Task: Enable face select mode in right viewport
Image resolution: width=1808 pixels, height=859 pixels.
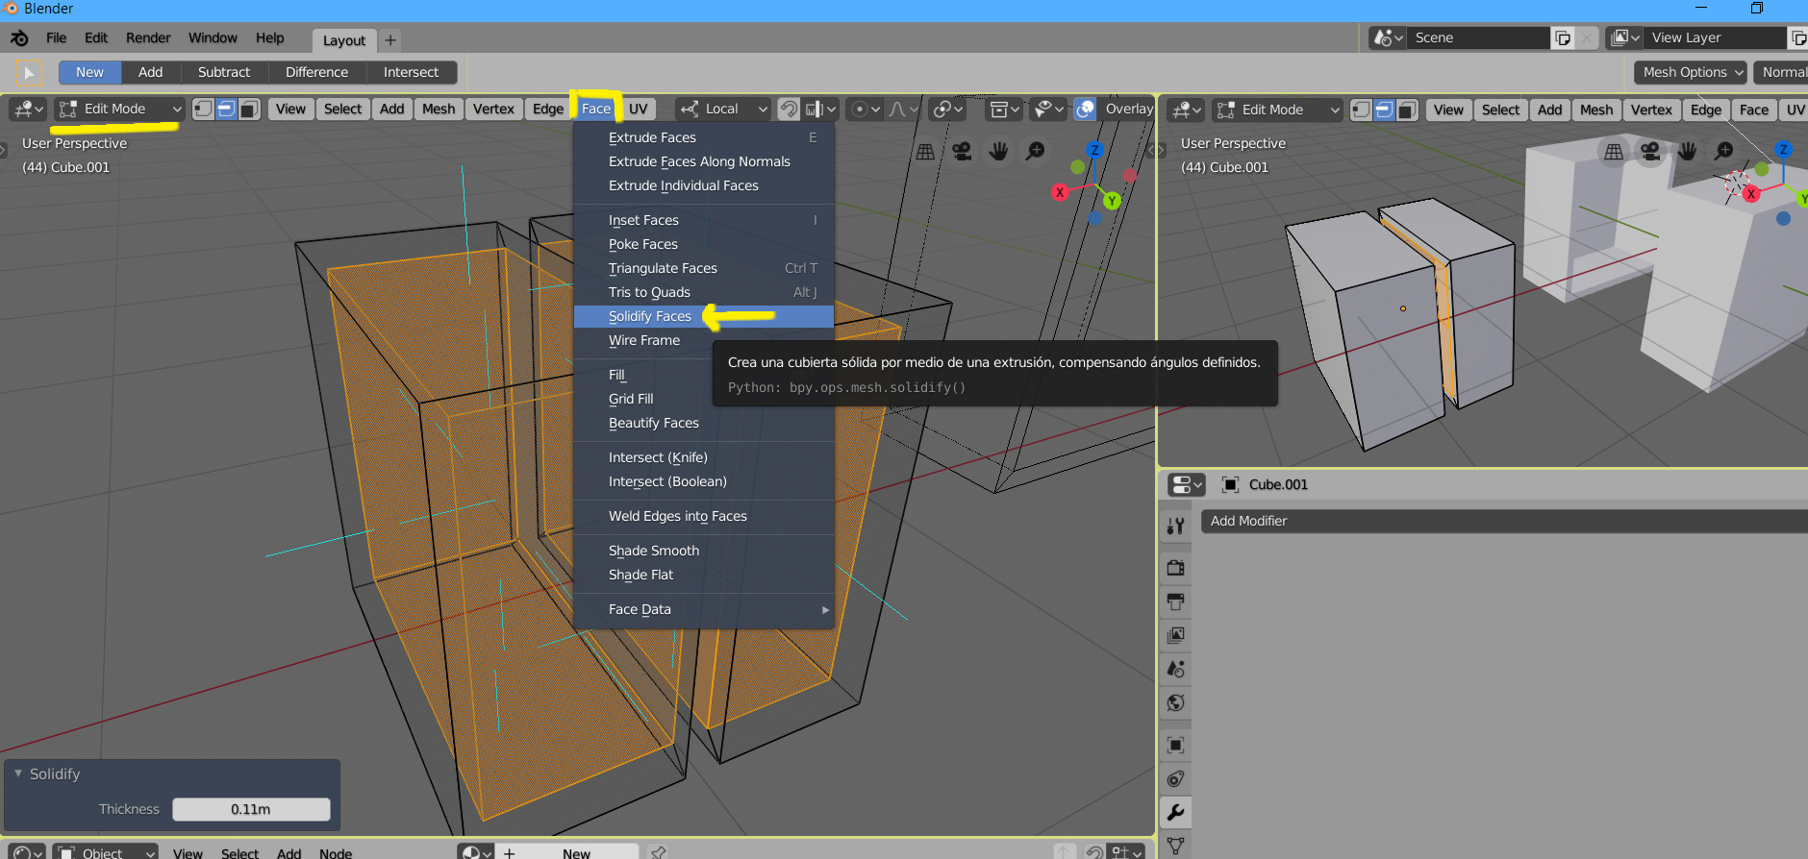Action: click(x=1407, y=110)
